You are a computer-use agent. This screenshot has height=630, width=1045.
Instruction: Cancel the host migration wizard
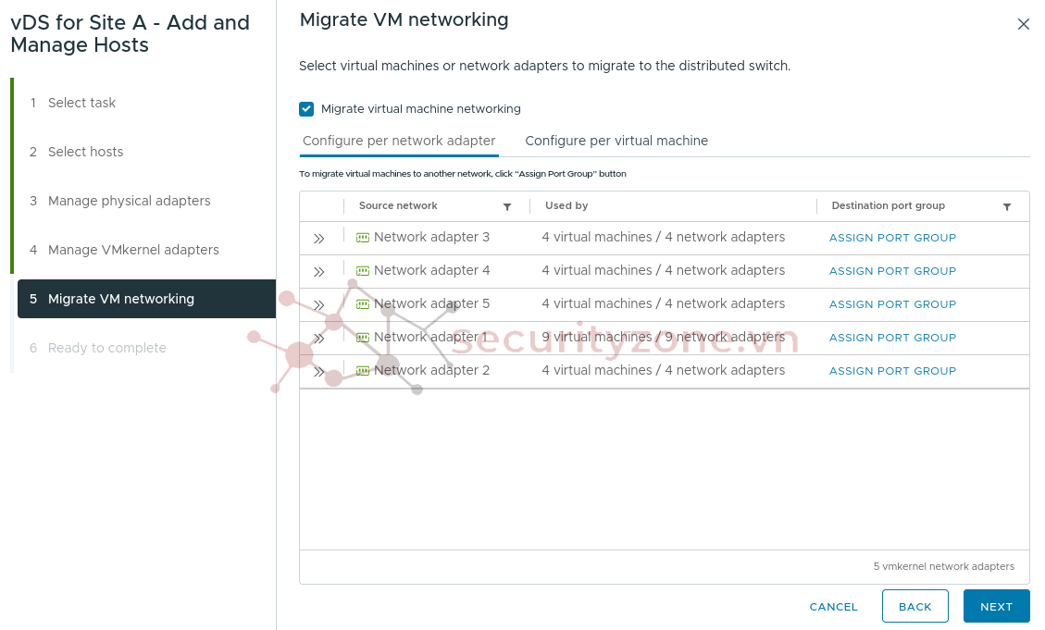tap(833, 607)
